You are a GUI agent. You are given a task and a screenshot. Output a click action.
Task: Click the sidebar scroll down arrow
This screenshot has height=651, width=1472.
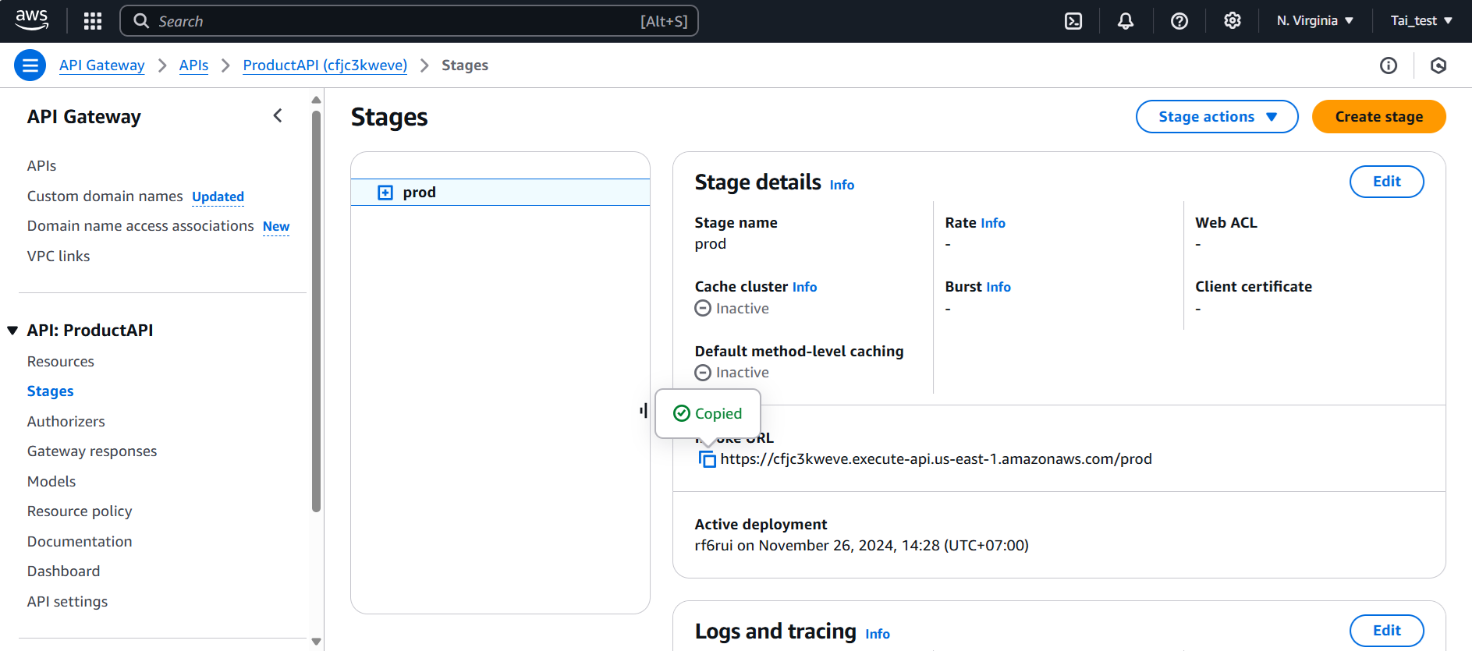316,642
